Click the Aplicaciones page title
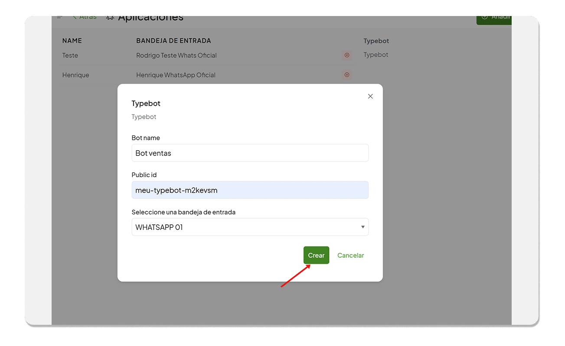The width and height of the screenshot is (565, 346). click(x=150, y=18)
